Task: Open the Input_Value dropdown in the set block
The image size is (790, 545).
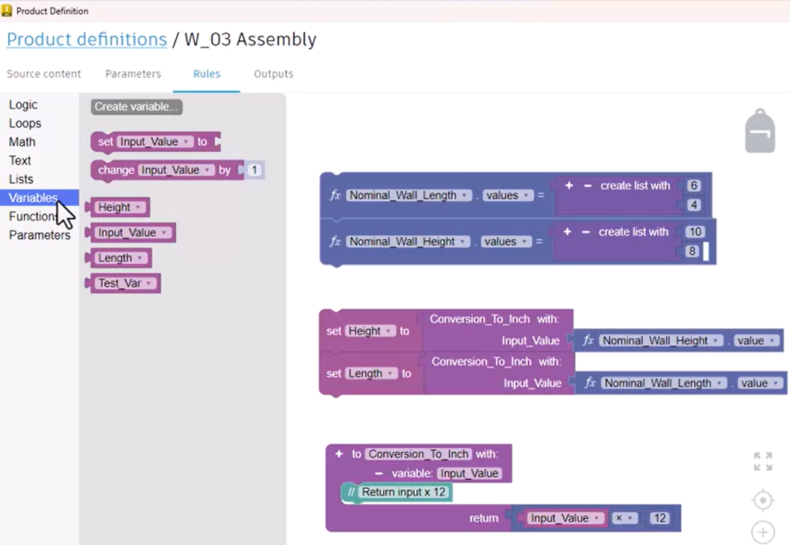Action: coord(154,142)
